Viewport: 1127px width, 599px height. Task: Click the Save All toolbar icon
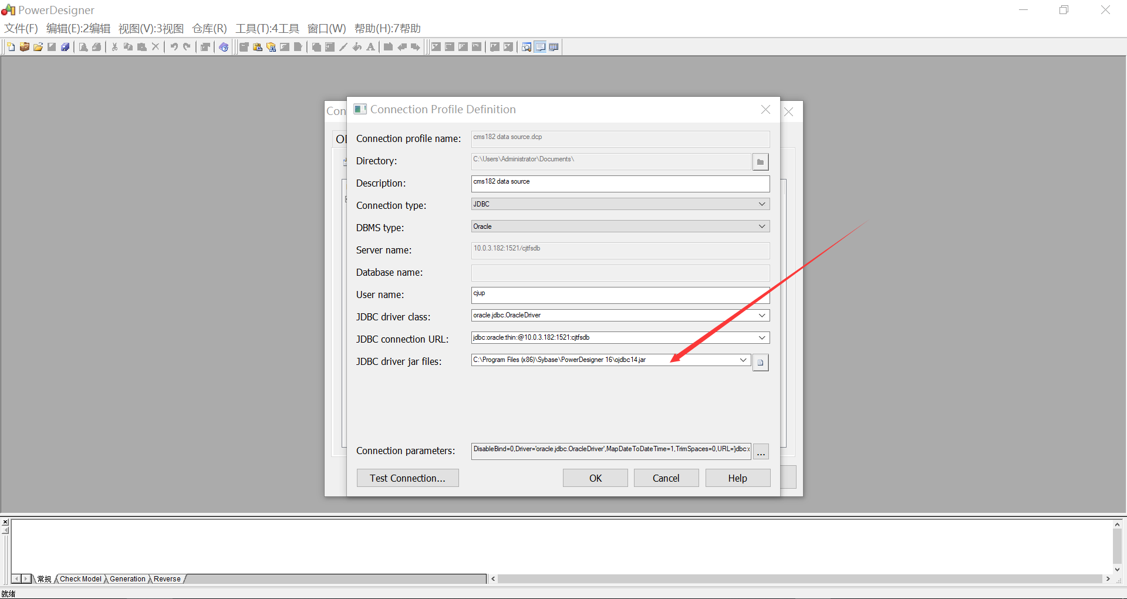(65, 47)
